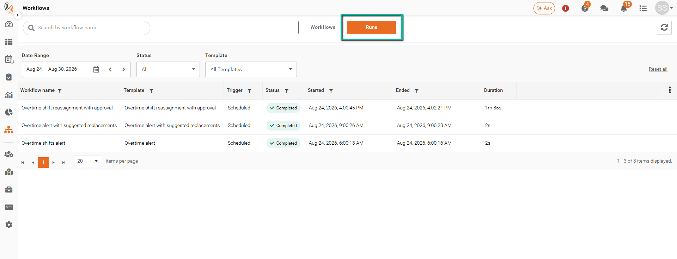Click Completed status of 9:00:26 AM run
Viewport: 677px width, 259px height.
283,126
